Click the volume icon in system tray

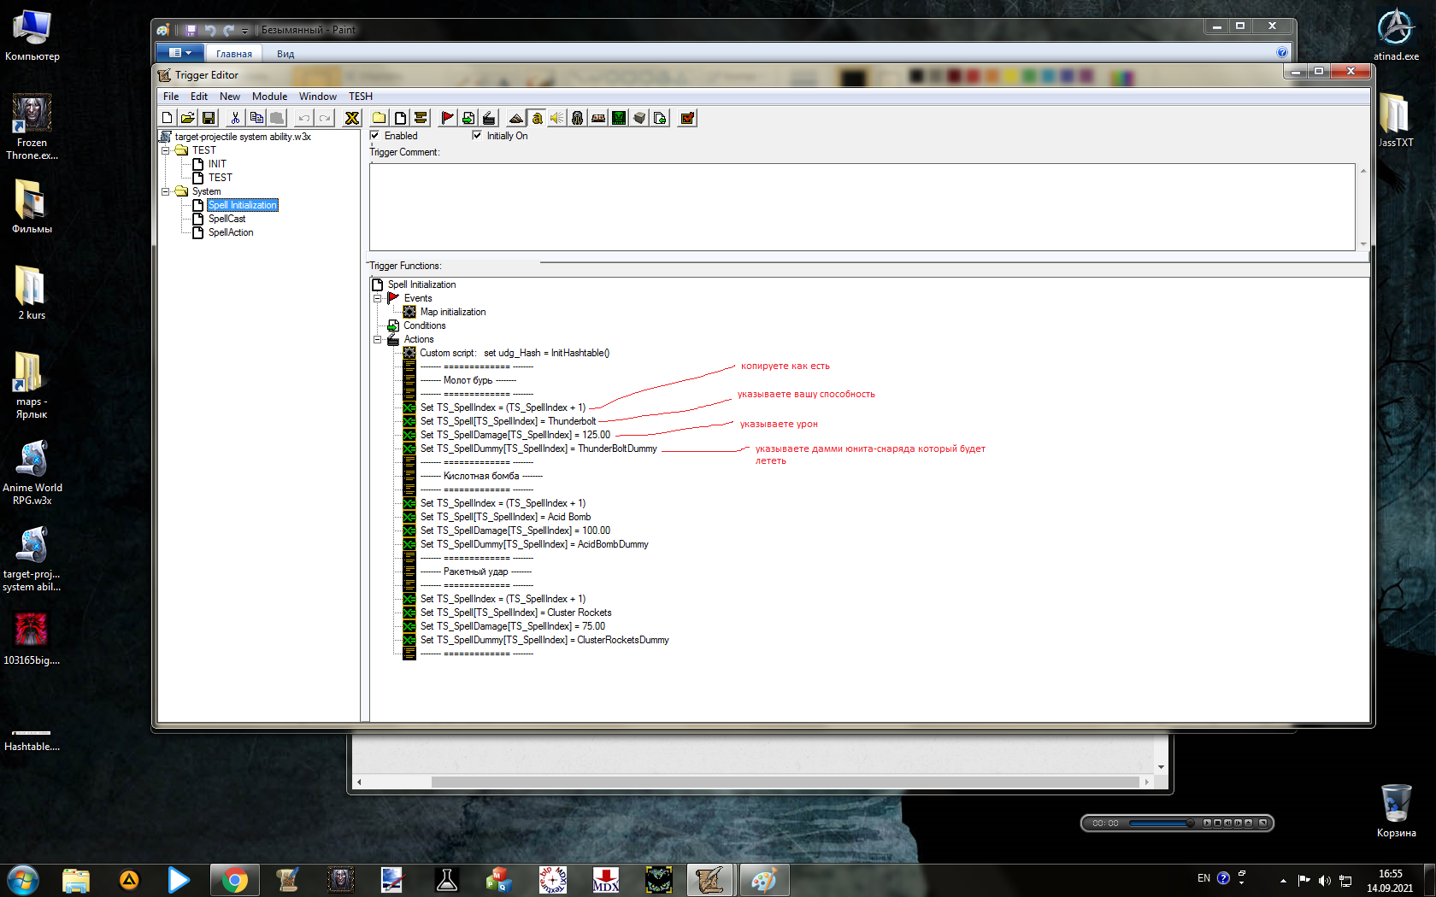click(1324, 880)
